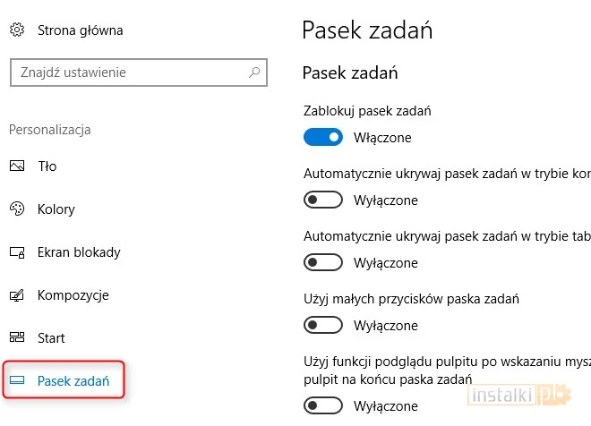This screenshot has width=591, height=426.
Task: Turn off Zablokuj pasek zadań toggle
Action: coord(323,138)
